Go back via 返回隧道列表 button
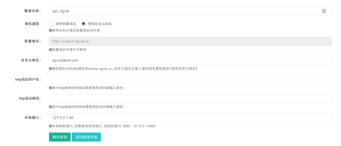Screen dimensions: 341x146 (x=86, y=137)
